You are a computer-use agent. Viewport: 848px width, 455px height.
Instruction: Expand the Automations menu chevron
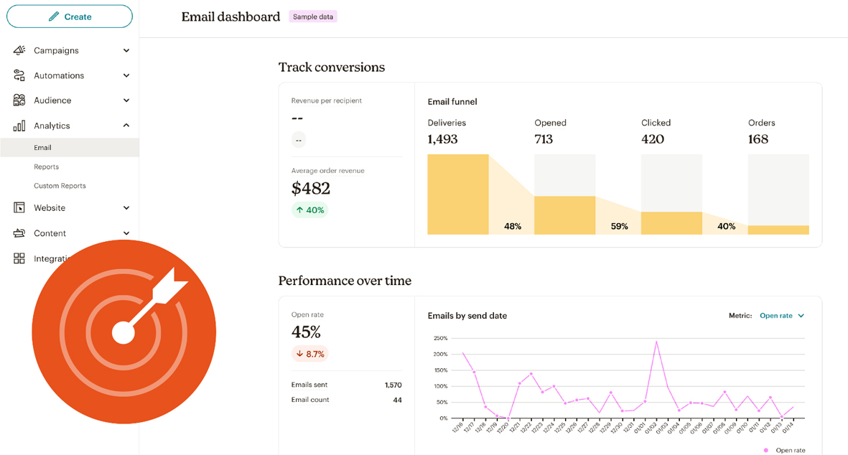[x=126, y=75]
